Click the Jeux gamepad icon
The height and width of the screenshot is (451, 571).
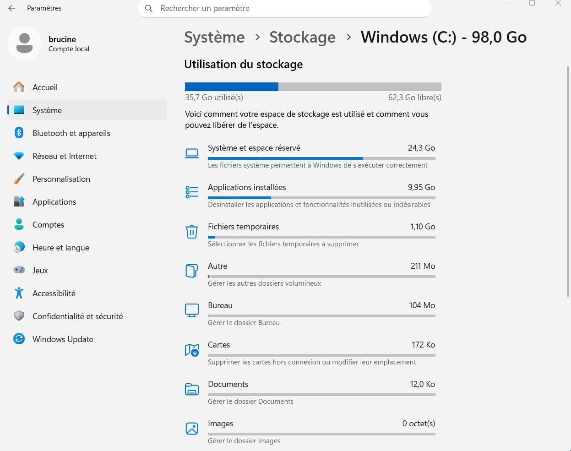coord(19,270)
